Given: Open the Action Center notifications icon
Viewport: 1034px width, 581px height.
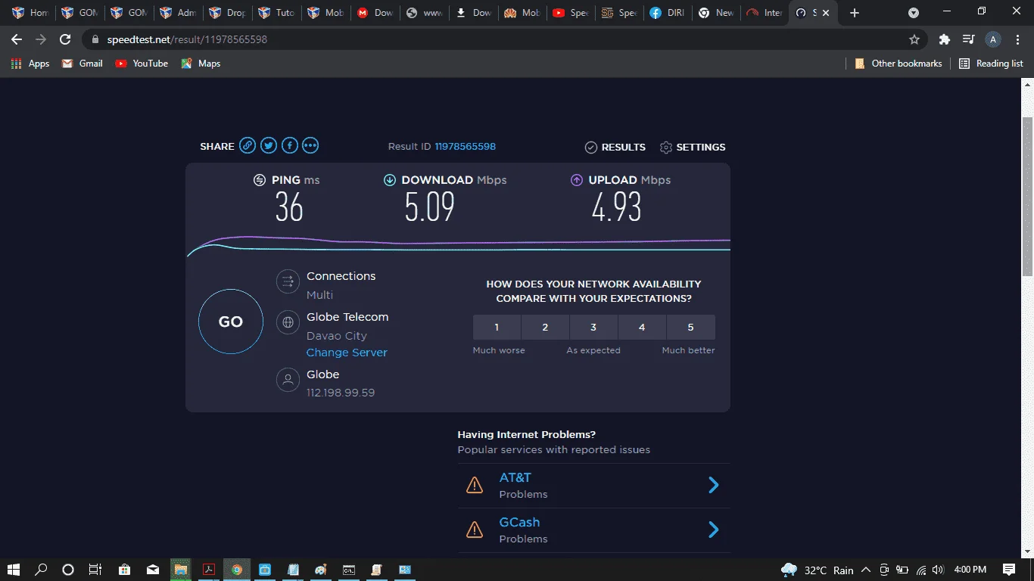Looking at the screenshot, I should [1009, 570].
